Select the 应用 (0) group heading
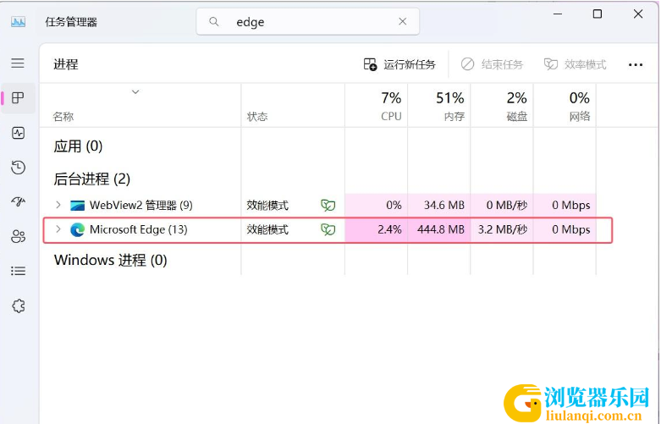This screenshot has width=661, height=424. click(78, 146)
